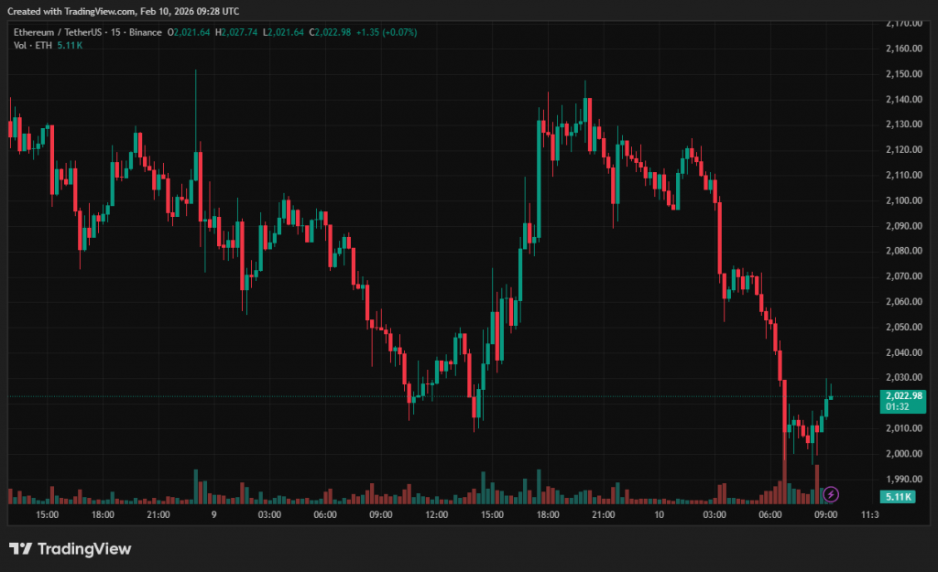Click the purple lightning bolt event icon
Image resolution: width=938 pixels, height=572 pixels.
(831, 494)
